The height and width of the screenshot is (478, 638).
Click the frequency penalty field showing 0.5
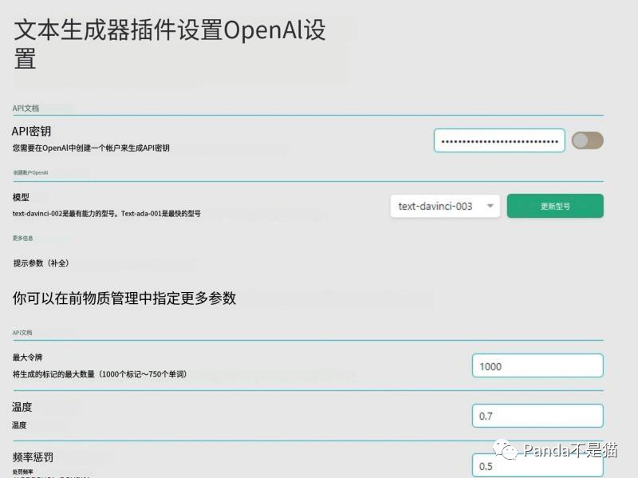pyautogui.click(x=538, y=465)
